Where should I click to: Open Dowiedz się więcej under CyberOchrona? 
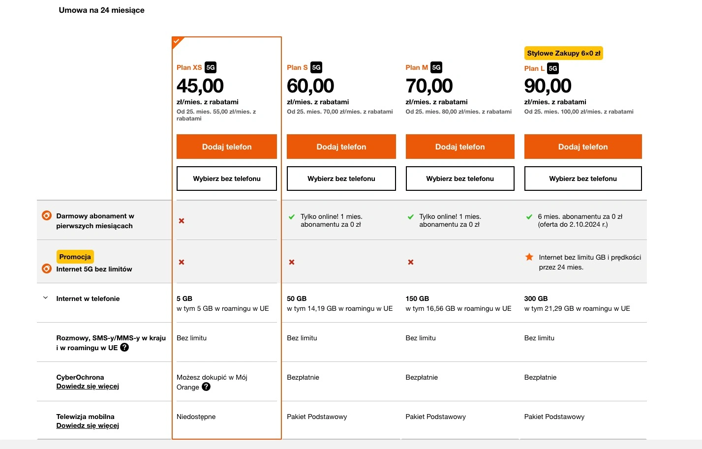(88, 386)
